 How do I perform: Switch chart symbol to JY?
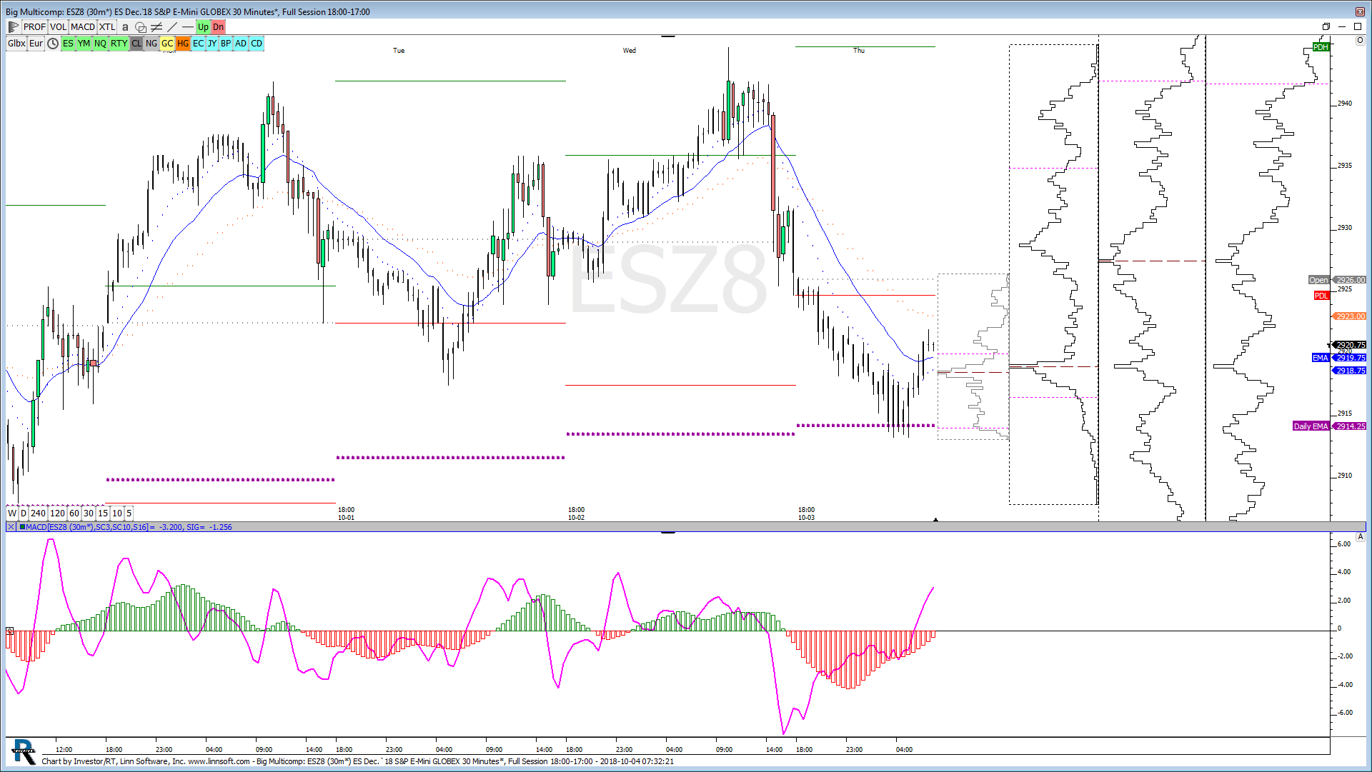212,44
